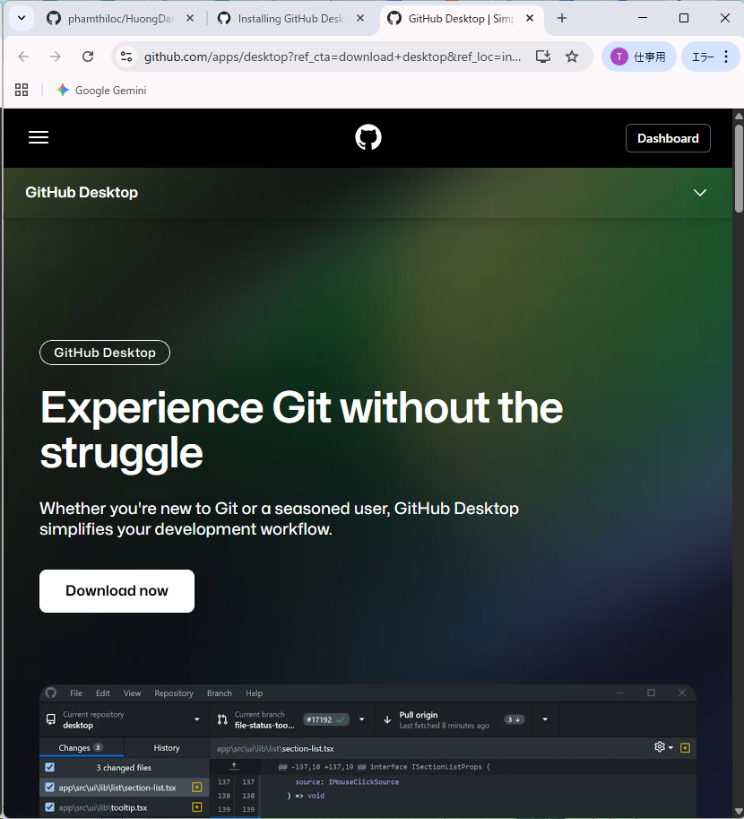Open the diff settings gear dropdown
The image size is (744, 819).
(663, 747)
